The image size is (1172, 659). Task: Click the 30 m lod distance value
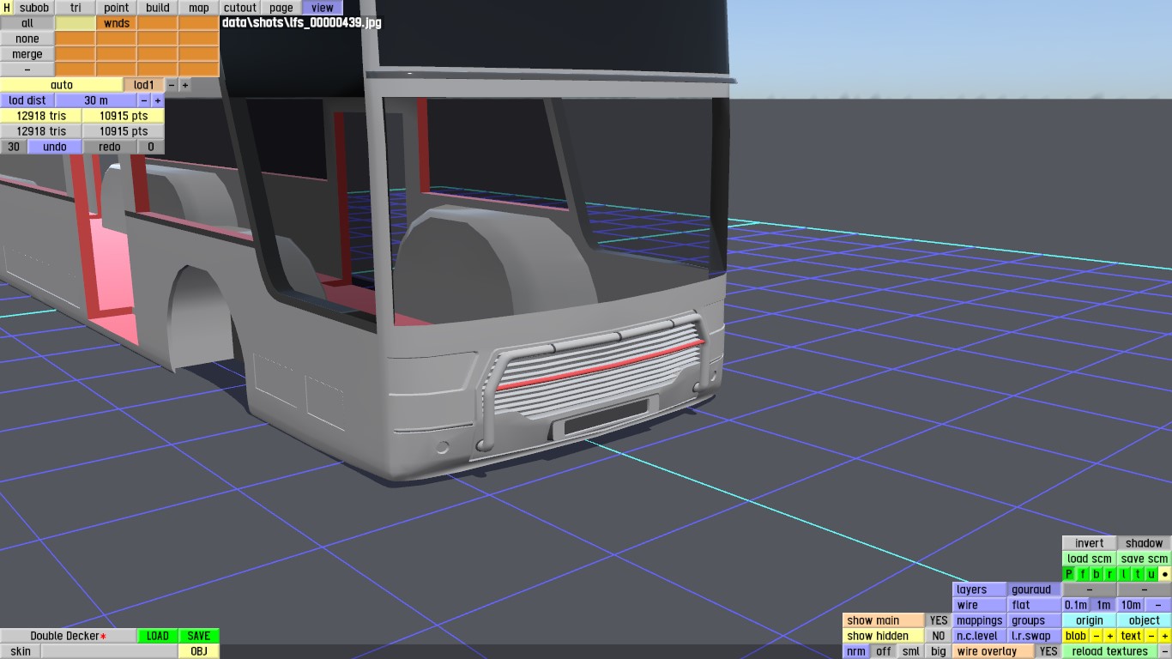click(x=96, y=100)
